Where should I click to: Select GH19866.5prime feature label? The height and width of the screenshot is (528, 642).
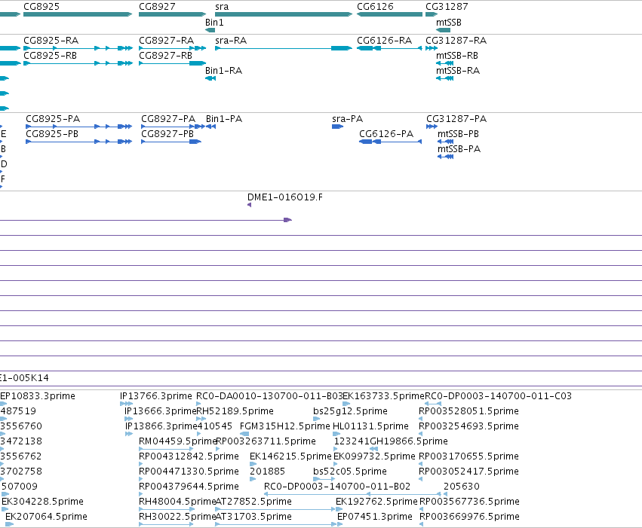coord(409,441)
